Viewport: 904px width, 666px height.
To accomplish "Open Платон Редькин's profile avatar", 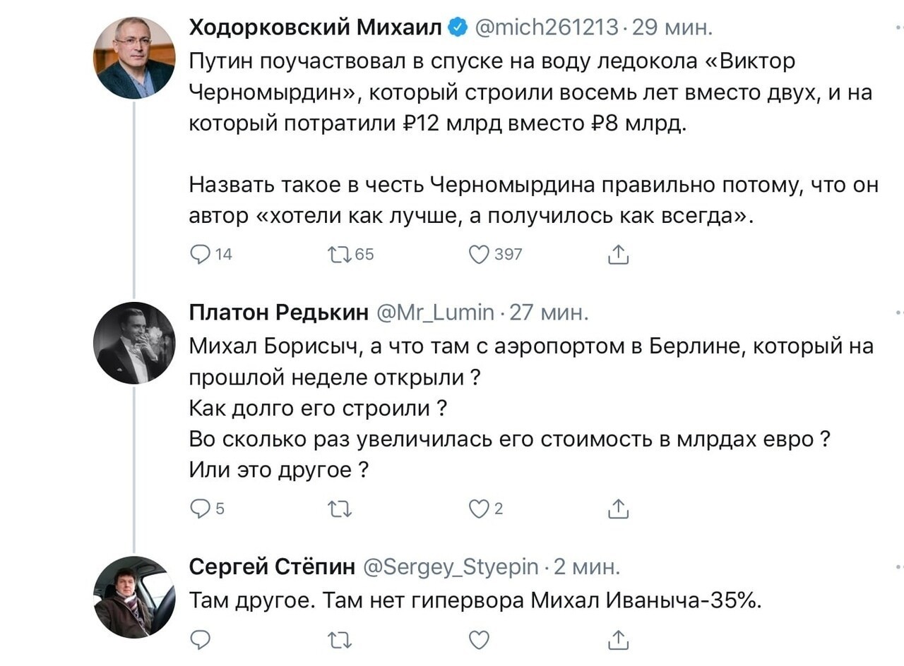I will point(134,343).
